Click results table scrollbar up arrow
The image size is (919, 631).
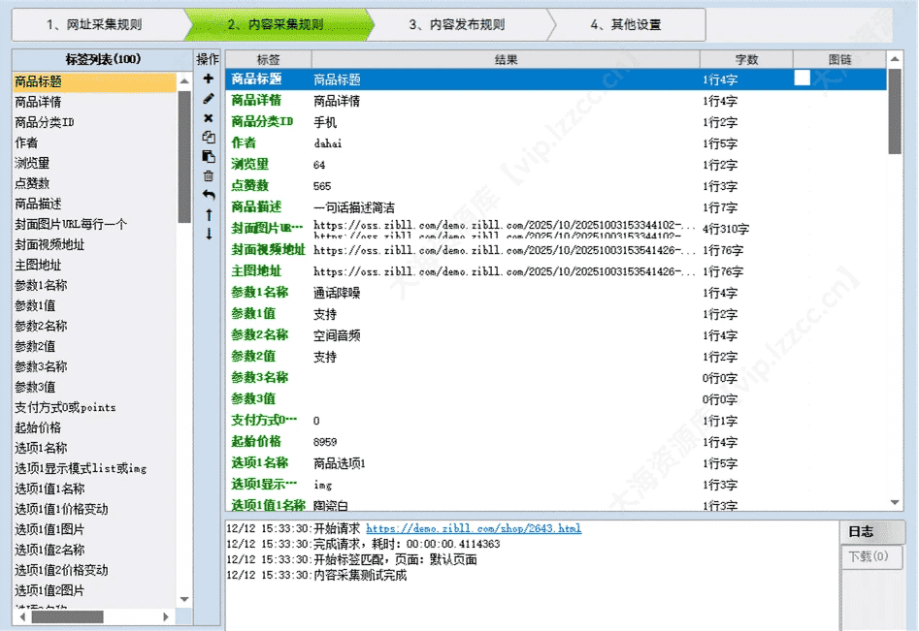895,58
